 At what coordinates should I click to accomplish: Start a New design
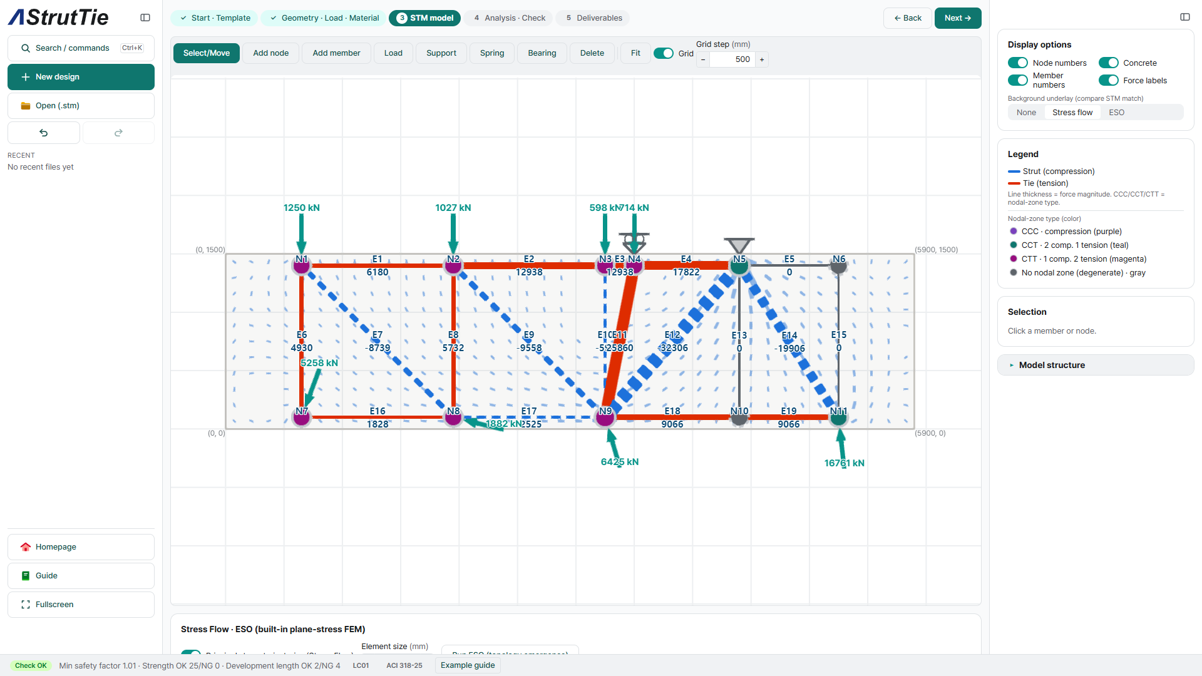(x=81, y=77)
